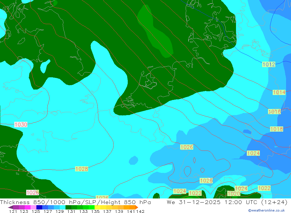Click the bright yellow legend swatch
This screenshot has width=291, height=213.
(x=97, y=207)
